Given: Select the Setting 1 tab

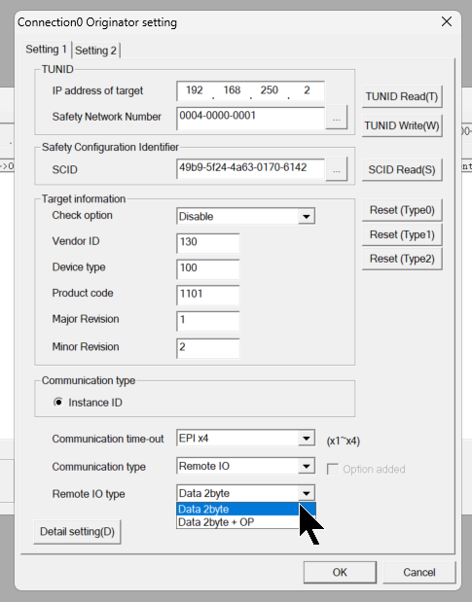Looking at the screenshot, I should 46,50.
